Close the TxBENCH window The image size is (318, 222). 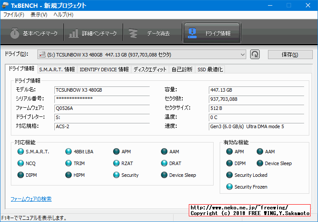308,5
